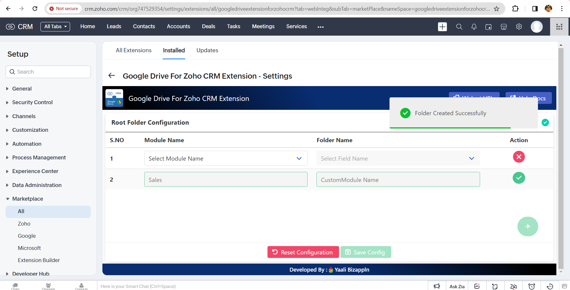Click the search magnifier icon in header
The width and height of the screenshot is (570, 290).
[x=459, y=27]
